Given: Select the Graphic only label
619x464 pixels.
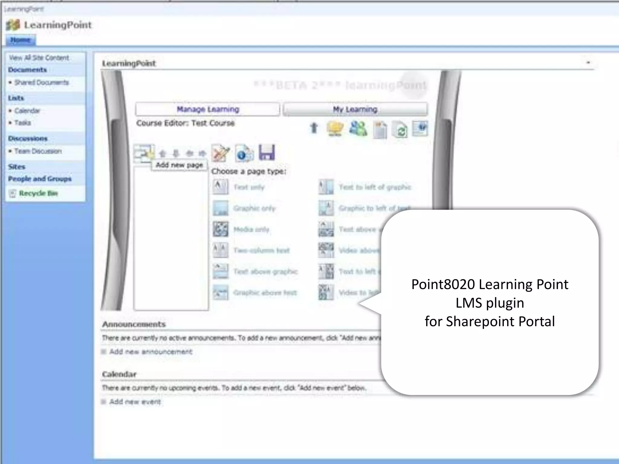Looking at the screenshot, I should (x=254, y=208).
